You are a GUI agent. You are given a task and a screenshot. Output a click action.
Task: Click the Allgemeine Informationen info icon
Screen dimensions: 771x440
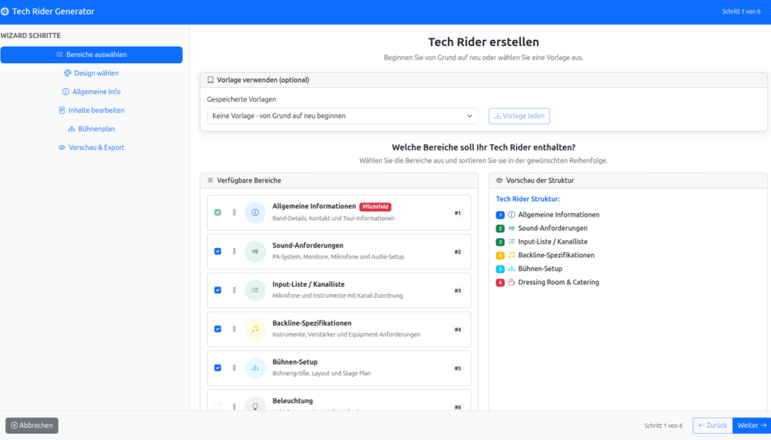(255, 213)
